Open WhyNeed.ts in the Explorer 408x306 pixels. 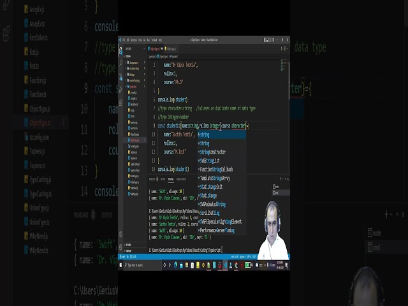135,194
